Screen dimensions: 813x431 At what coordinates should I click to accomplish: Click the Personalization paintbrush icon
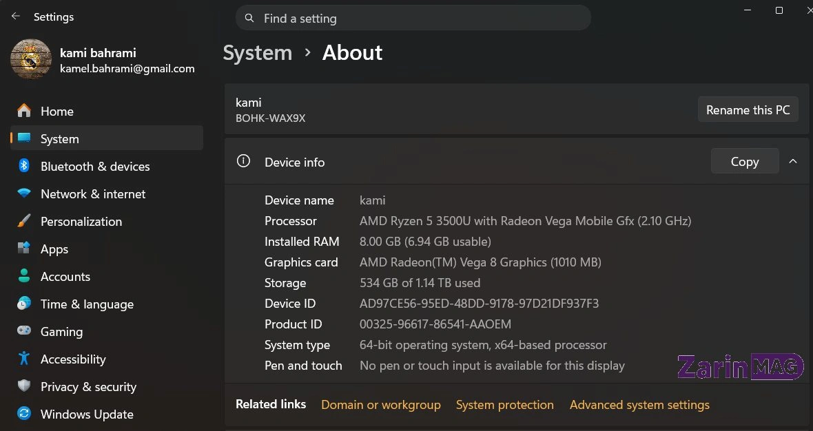tap(24, 221)
